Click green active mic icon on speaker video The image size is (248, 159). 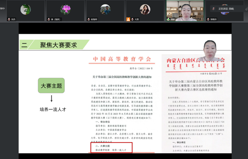tap(168, 20)
